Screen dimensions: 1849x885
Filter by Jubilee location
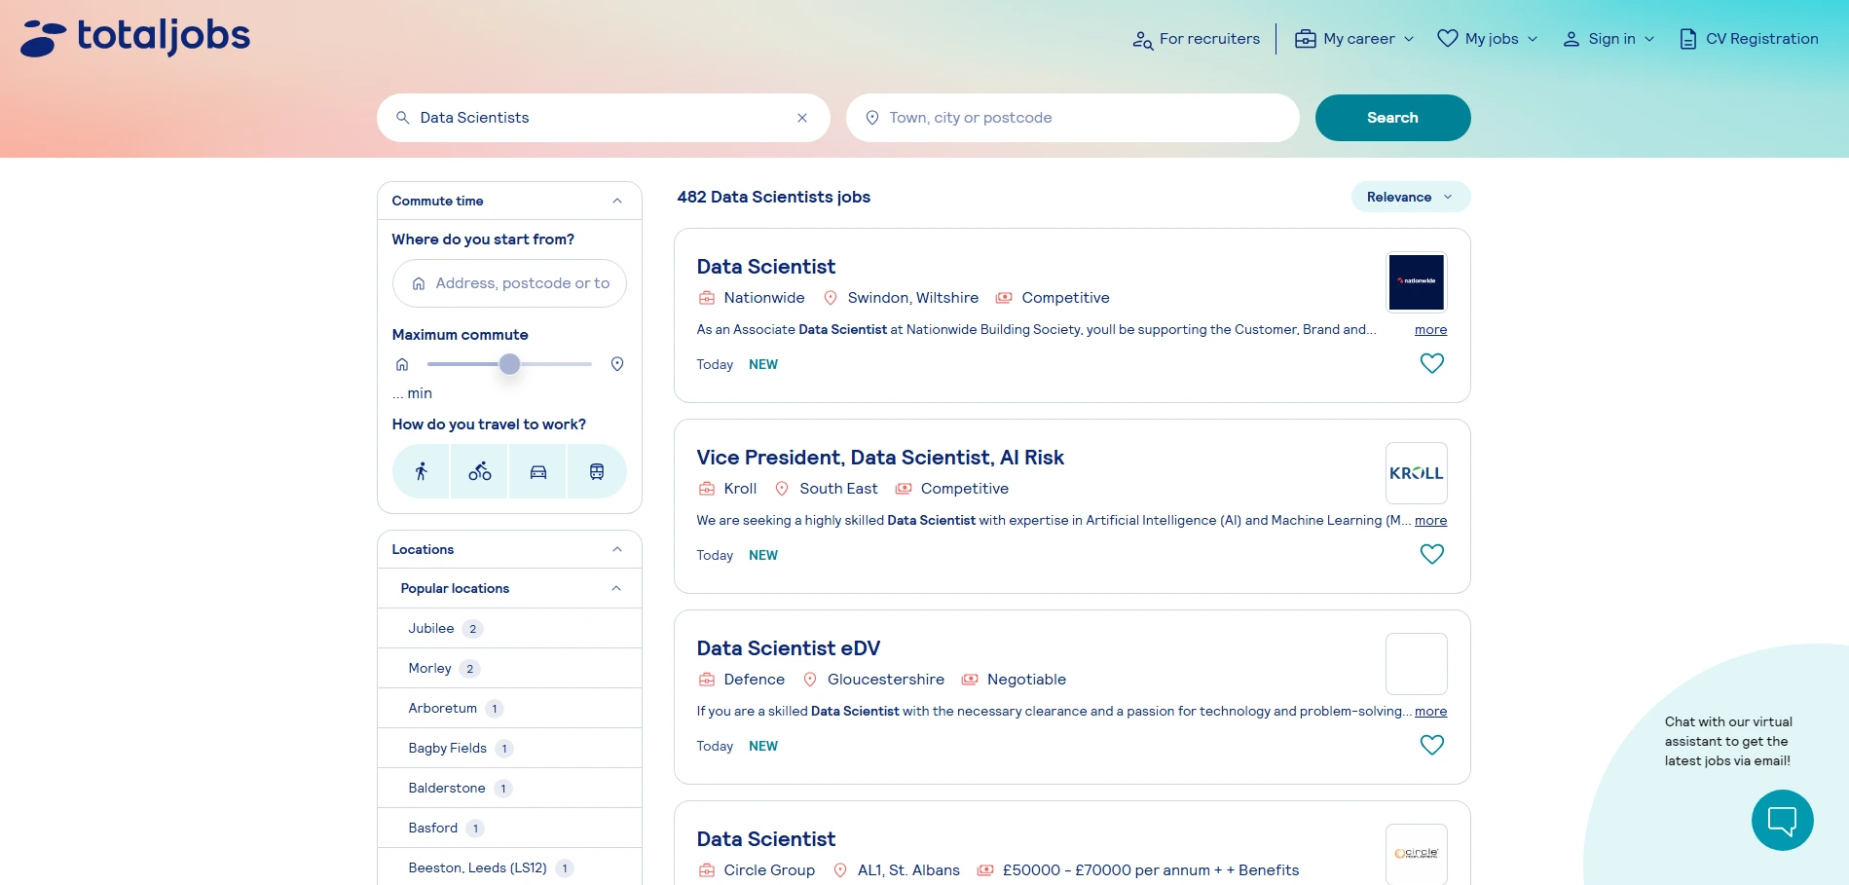pos(509,629)
